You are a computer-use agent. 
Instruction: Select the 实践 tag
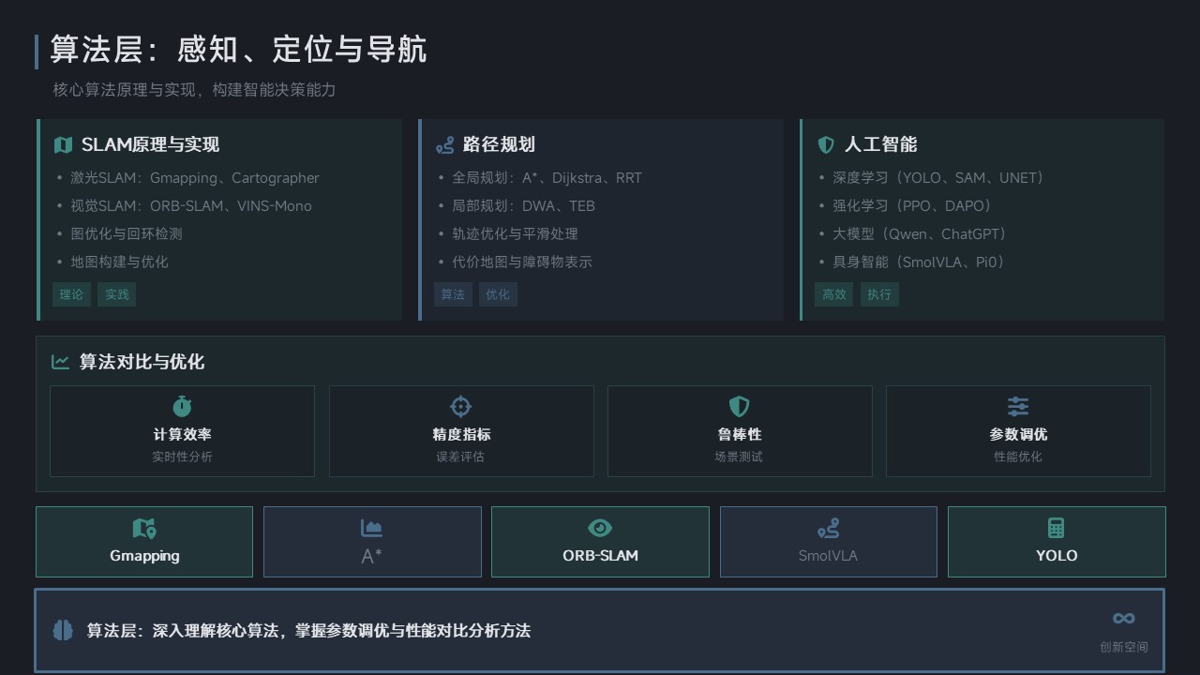[x=117, y=294]
